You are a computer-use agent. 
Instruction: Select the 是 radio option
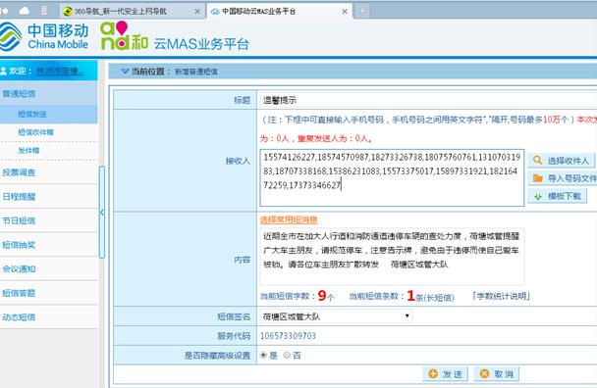pyautogui.click(x=263, y=355)
